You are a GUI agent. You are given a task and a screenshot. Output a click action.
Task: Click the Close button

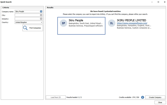pyautogui.click(x=160, y=102)
